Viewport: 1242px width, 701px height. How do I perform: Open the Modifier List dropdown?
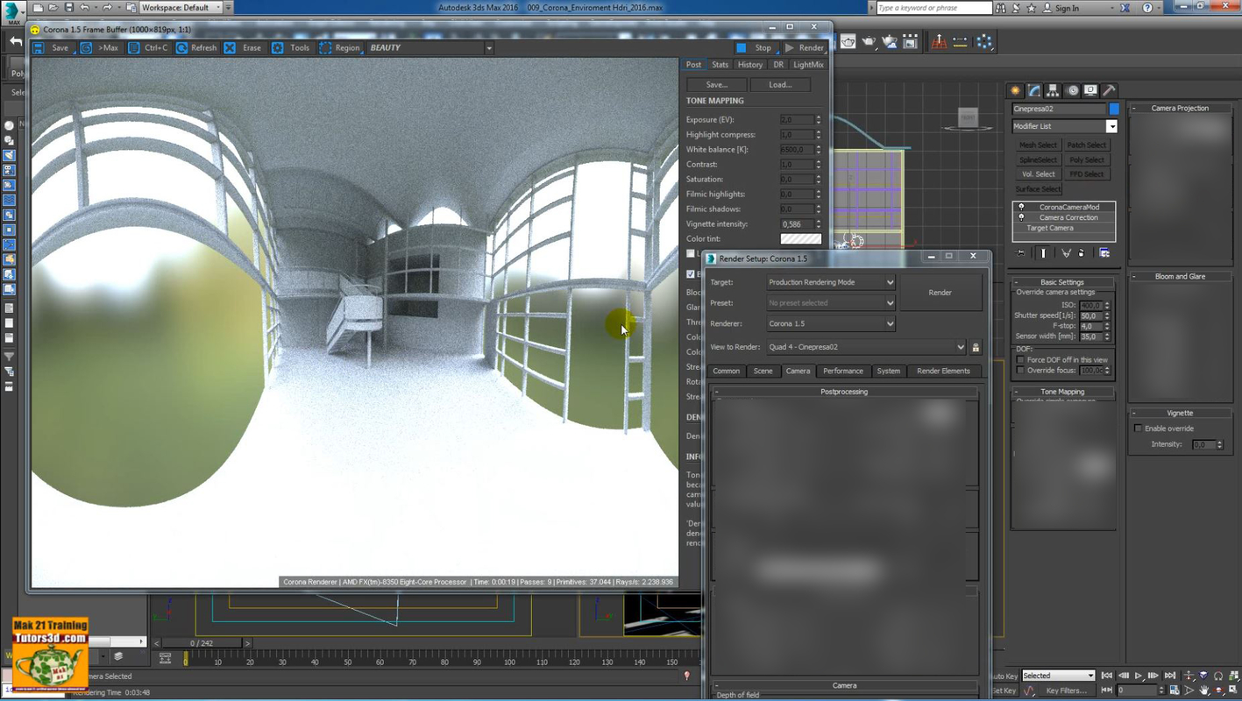click(x=1111, y=125)
